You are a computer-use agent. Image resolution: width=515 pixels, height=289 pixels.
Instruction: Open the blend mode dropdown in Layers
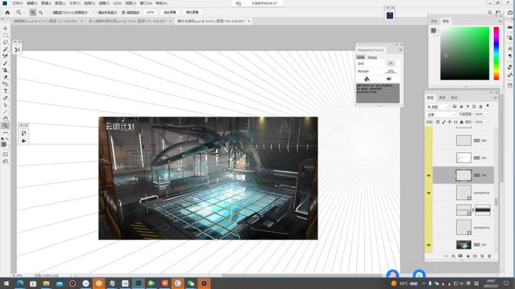tap(442, 114)
